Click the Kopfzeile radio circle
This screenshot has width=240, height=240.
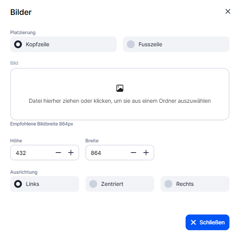point(18,44)
